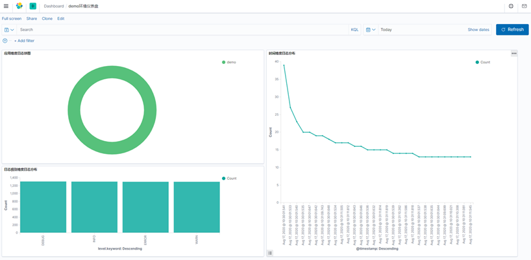
Task: Refresh the dashboard data
Action: coord(512,30)
